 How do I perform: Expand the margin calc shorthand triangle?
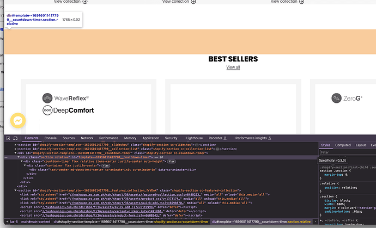pyautogui.click(x=339, y=208)
